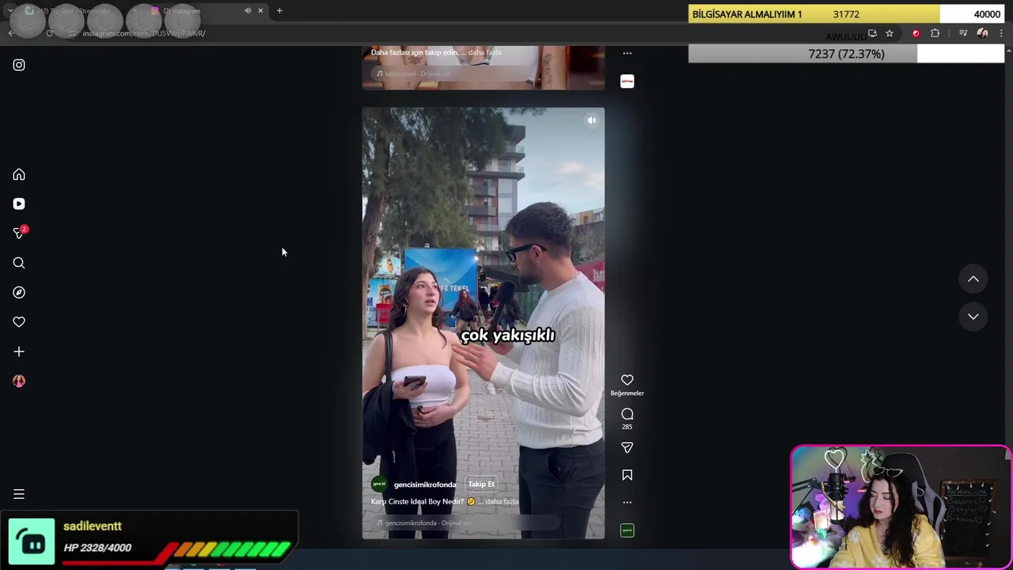
Task: Click gencisimikrofonda's small profile picture
Action: (379, 484)
